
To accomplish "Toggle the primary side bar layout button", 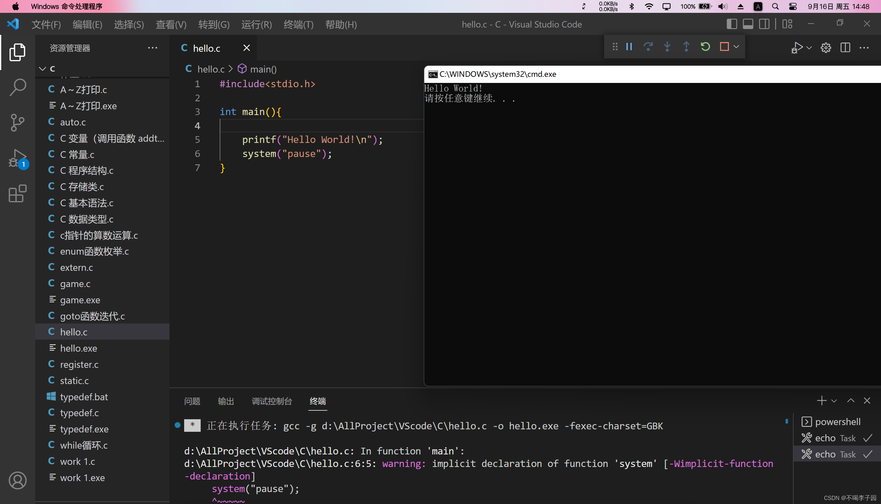I will coord(731,24).
